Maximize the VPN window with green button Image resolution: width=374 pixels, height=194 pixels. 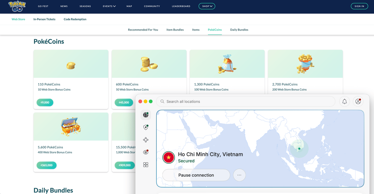(x=150, y=102)
